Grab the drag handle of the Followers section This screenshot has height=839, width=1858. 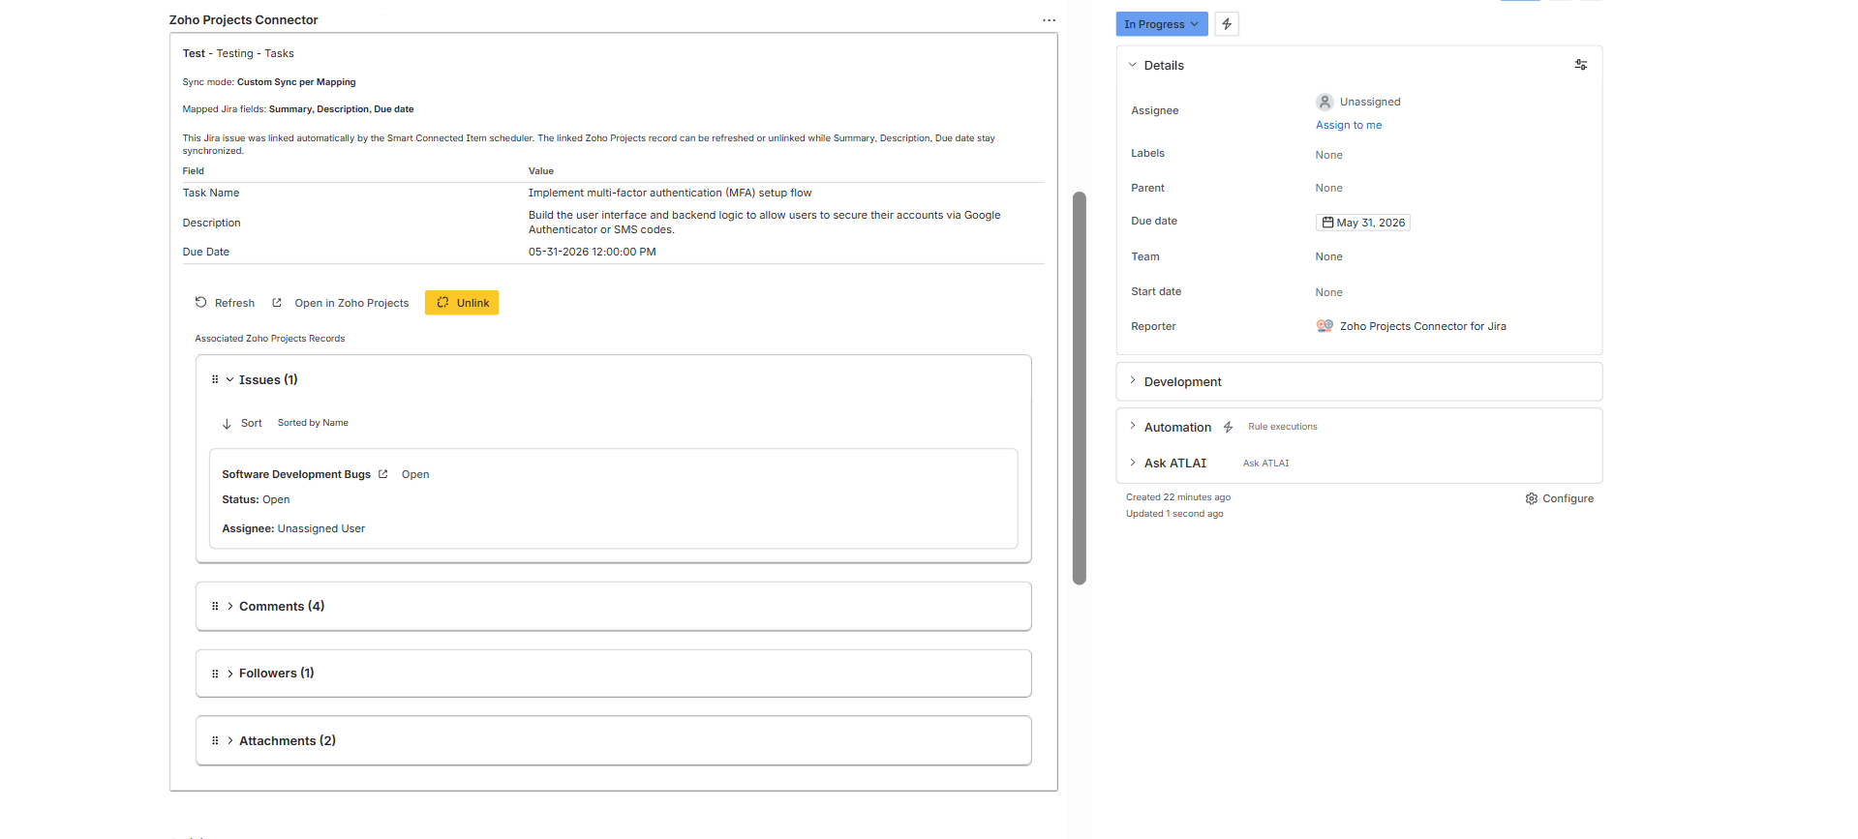click(215, 674)
